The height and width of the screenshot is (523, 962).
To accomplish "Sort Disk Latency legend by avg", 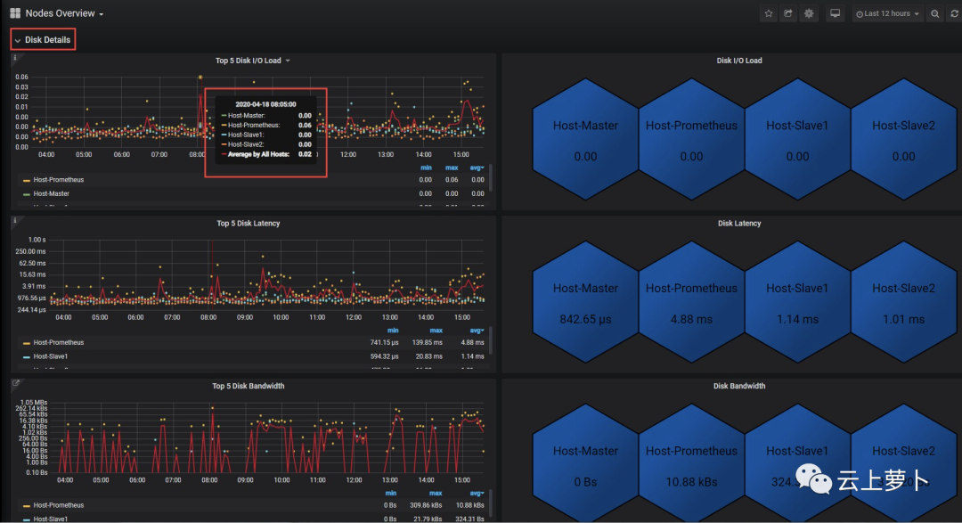I will (x=477, y=331).
